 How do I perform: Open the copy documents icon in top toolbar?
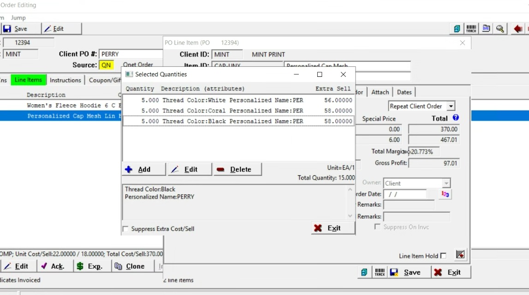tap(457, 29)
